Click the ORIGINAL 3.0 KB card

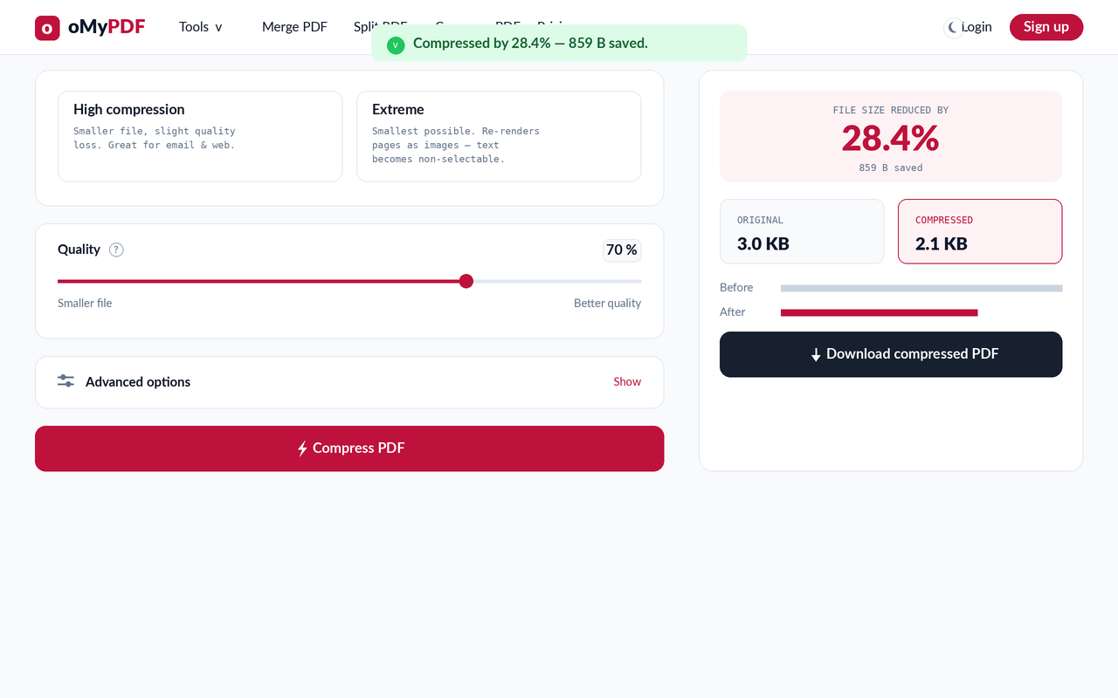(802, 231)
